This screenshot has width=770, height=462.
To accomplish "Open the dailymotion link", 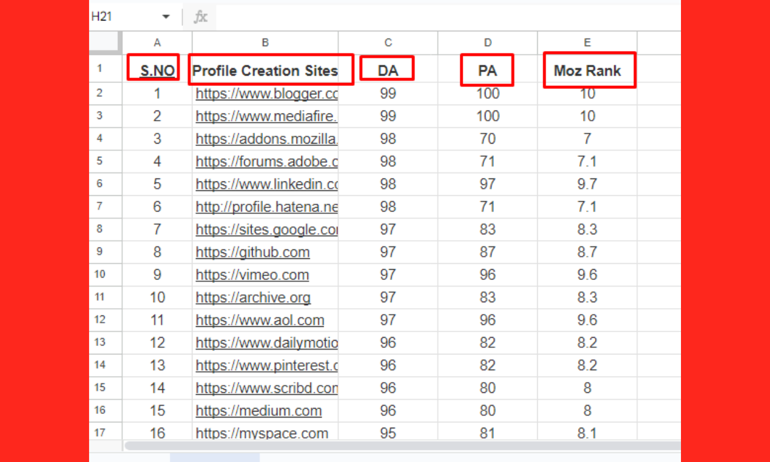I will tap(266, 343).
